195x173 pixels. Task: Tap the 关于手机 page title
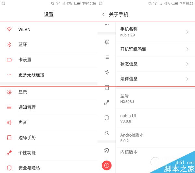119,14
